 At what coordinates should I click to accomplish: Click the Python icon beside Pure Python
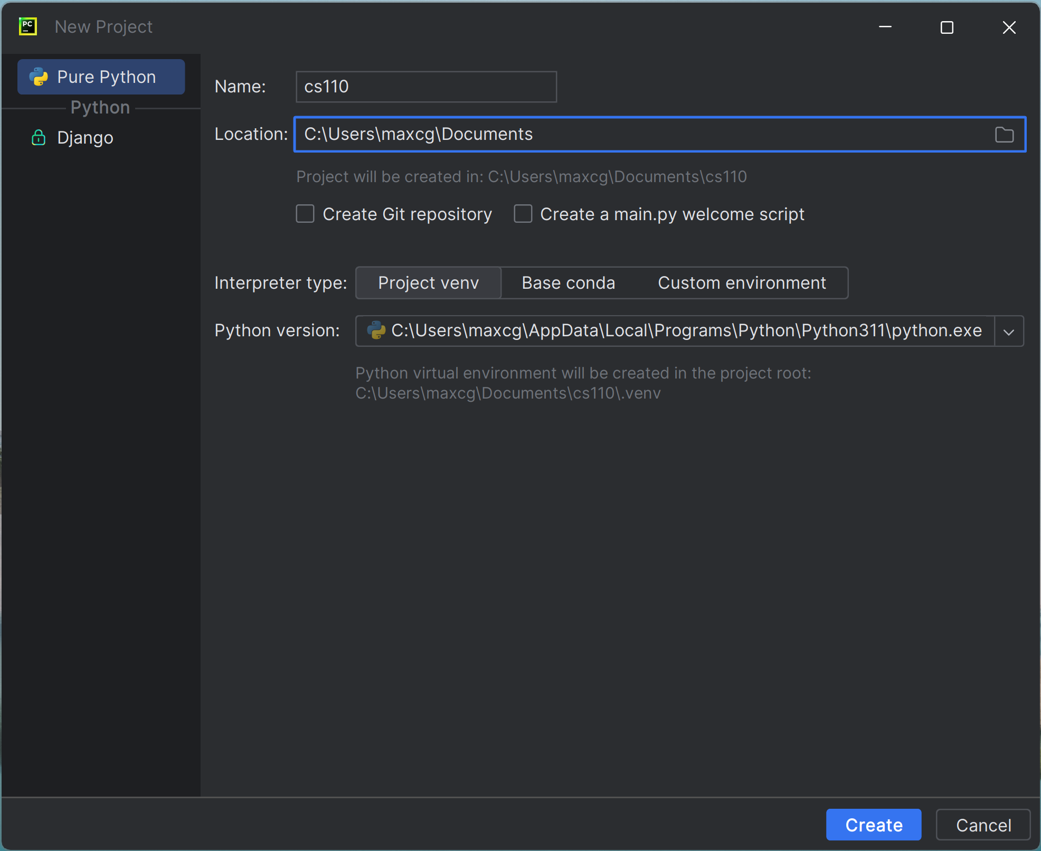(39, 77)
